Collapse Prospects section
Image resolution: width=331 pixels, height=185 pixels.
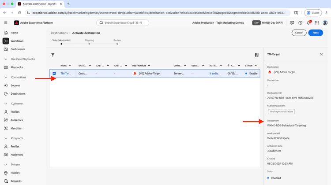[x=6, y=138]
